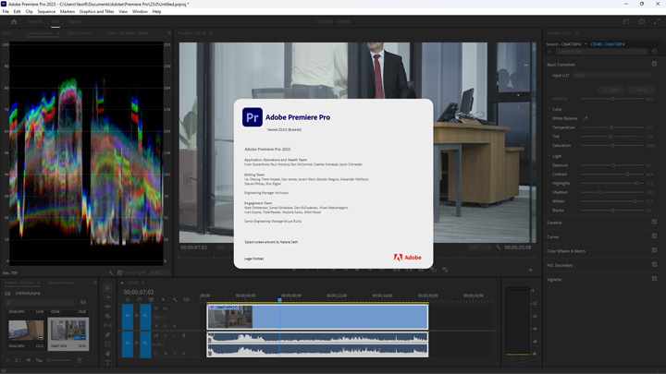Collapse the Color subsection

549,109
